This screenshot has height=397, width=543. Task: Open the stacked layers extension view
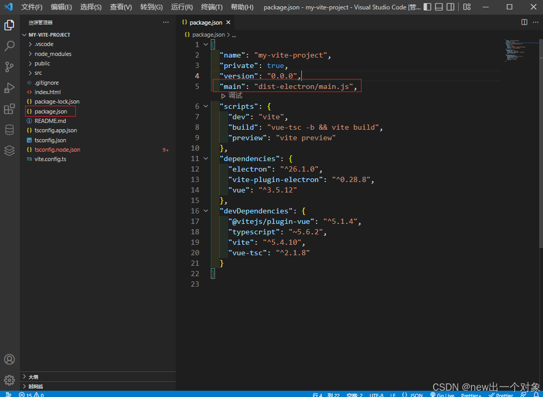click(x=9, y=151)
